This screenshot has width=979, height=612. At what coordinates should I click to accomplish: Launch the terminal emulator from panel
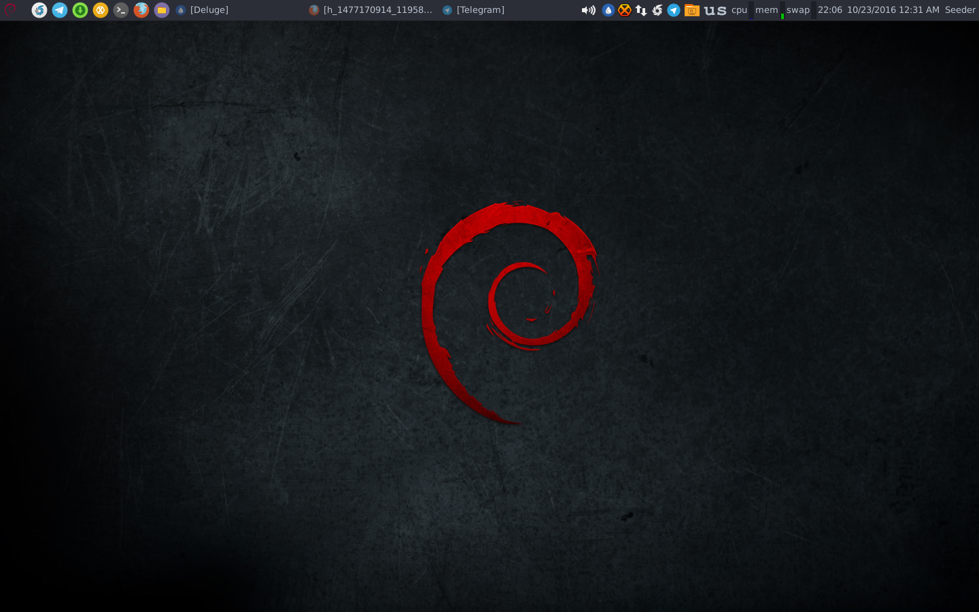[x=121, y=10]
